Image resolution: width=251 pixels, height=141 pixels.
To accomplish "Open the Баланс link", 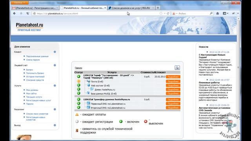I will click(29, 70).
